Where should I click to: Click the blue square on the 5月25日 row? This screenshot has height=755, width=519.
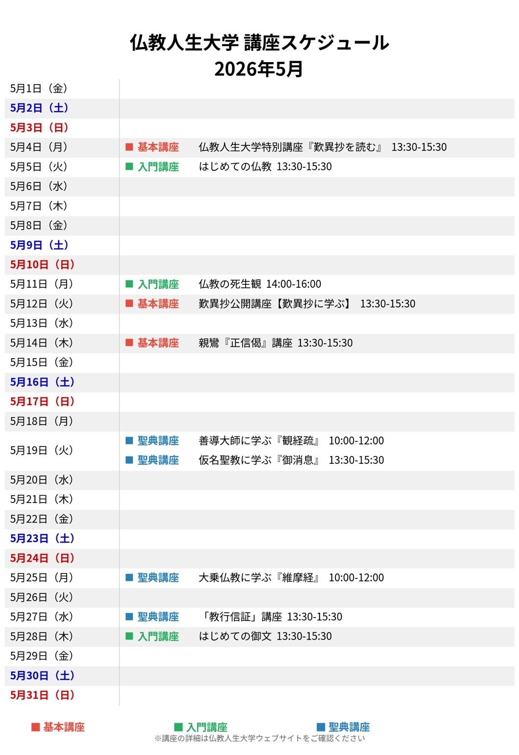point(129,578)
